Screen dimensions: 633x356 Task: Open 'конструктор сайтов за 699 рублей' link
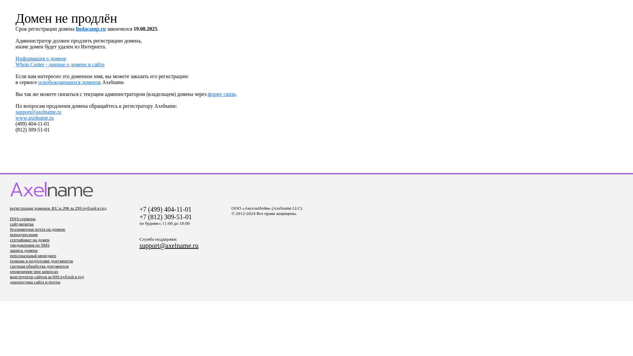47,277
